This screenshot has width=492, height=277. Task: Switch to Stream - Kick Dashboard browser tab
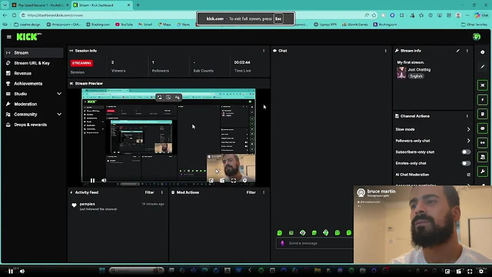point(101,5)
